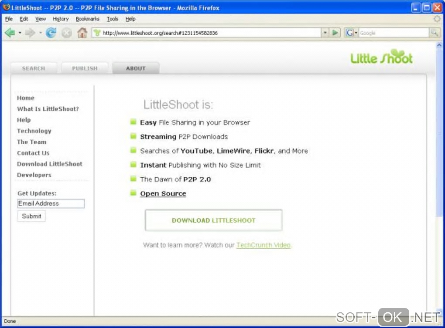
Task: Open the What Is LittleShoot? link
Action: pos(48,109)
